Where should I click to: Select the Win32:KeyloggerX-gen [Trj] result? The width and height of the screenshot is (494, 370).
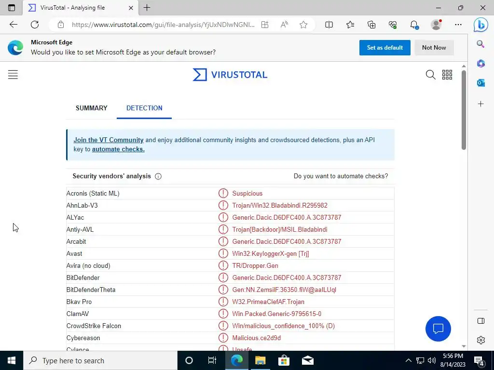pyautogui.click(x=271, y=253)
